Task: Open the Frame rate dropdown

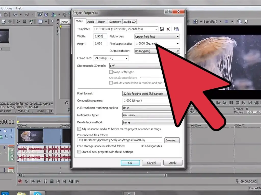Action: click(126, 58)
